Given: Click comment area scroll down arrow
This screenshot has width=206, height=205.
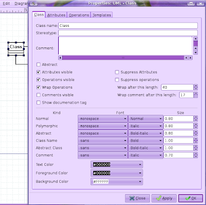Looking at the screenshot, I should click(x=196, y=53).
